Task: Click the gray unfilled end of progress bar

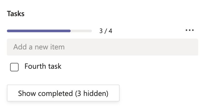Action: [x=81, y=31]
